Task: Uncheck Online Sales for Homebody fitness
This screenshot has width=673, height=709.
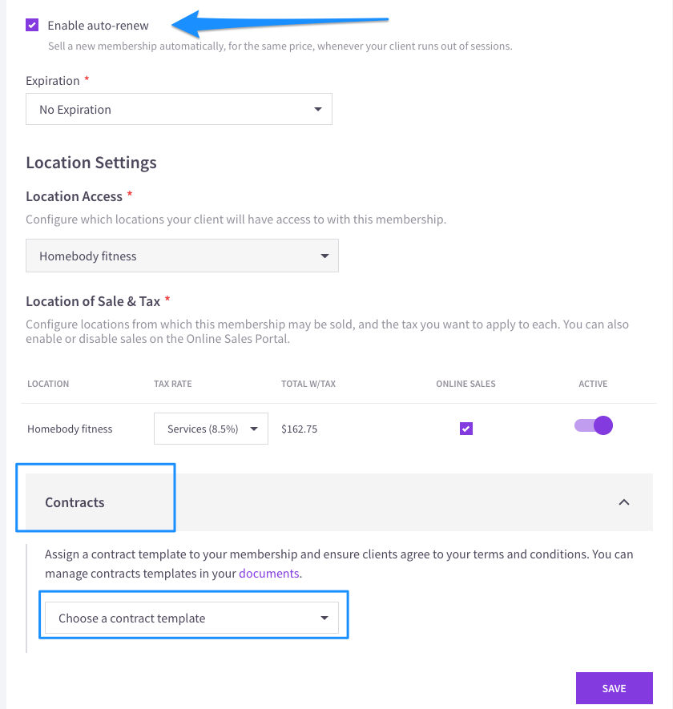Action: click(x=465, y=428)
